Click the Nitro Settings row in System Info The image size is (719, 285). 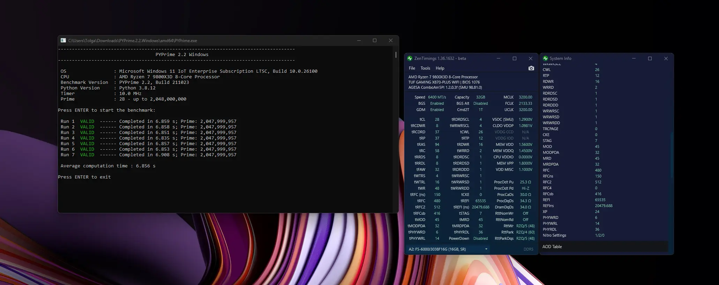pyautogui.click(x=604, y=235)
